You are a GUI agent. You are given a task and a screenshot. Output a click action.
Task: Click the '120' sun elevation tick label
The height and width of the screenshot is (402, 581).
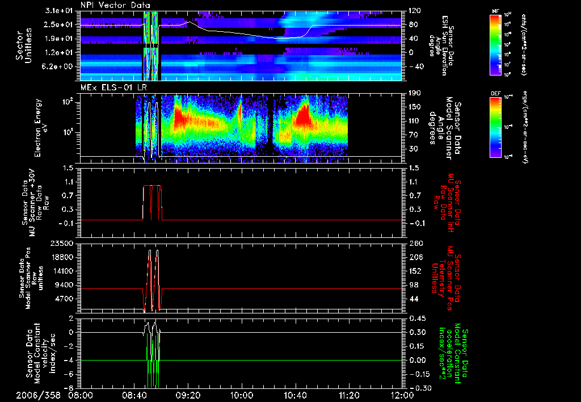pyautogui.click(x=416, y=11)
